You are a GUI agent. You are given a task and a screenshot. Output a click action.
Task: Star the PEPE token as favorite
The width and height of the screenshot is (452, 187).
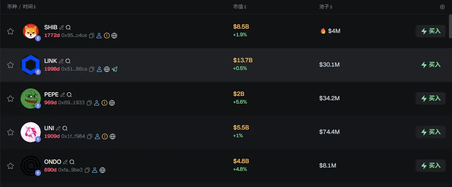10,99
